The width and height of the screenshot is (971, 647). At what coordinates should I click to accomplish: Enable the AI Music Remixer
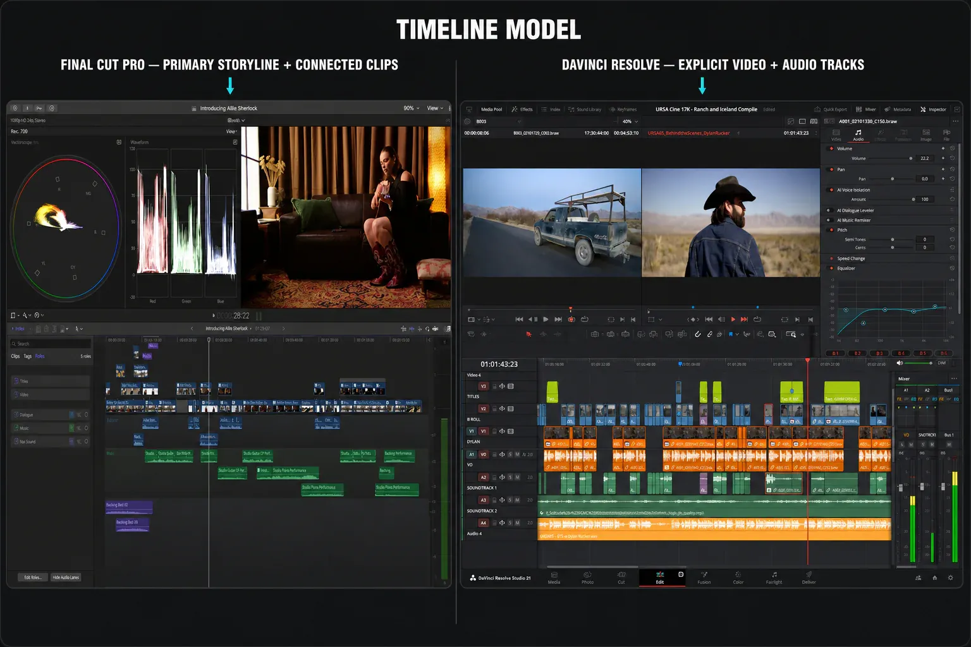(829, 220)
